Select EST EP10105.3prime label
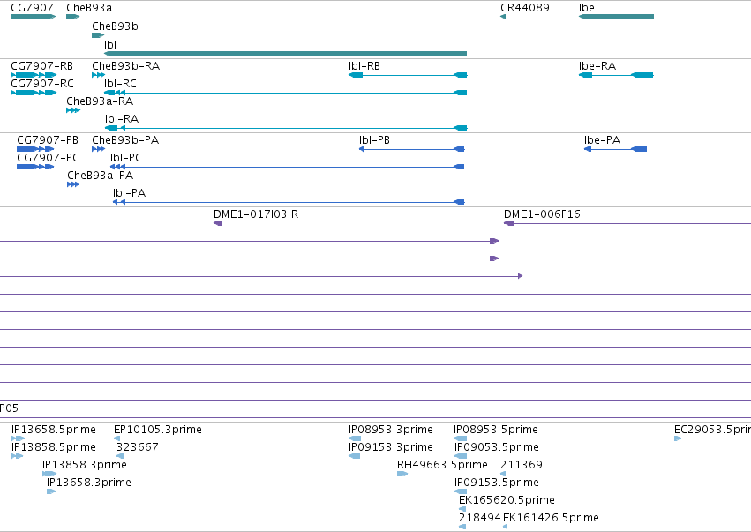The height and width of the screenshot is (532, 751). 158,430
